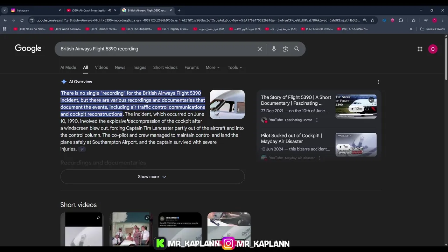Open the zoom level icon in address bar
Image resolution: width=448 pixels, height=252 pixels.
tap(365, 20)
